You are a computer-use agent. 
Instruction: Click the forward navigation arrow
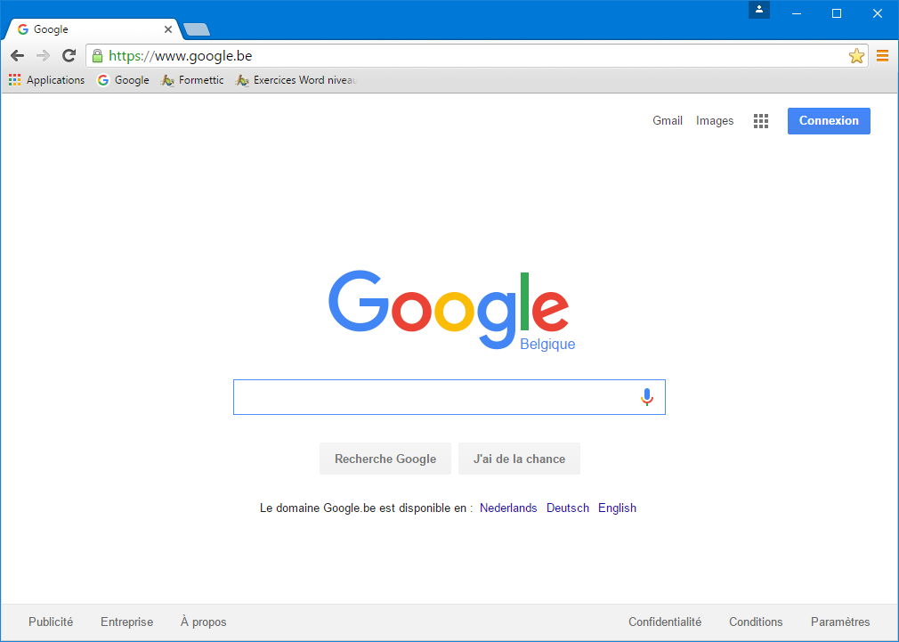(43, 55)
